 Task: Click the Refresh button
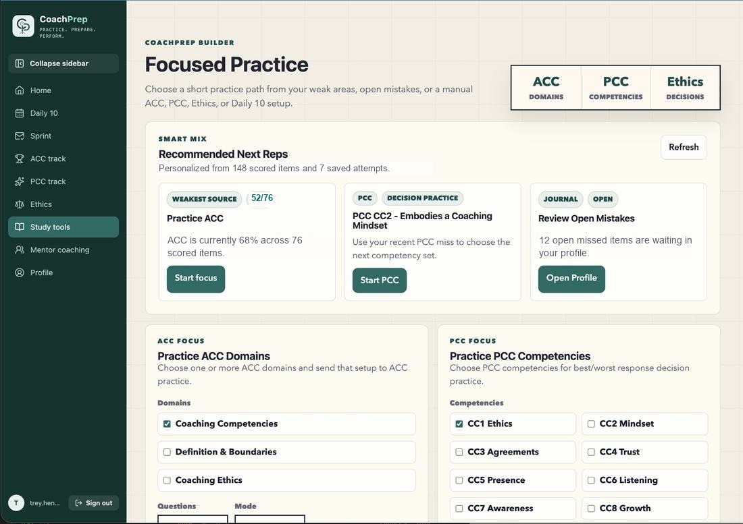pos(684,147)
